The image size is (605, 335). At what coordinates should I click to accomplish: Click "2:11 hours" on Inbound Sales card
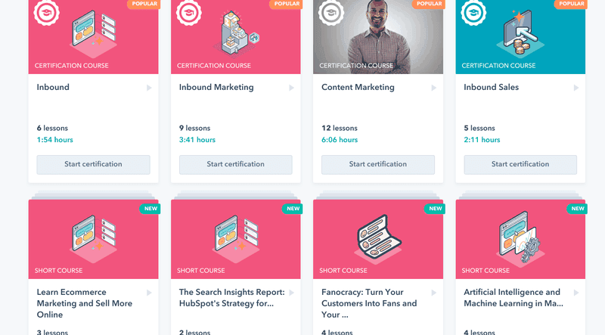tap(482, 140)
